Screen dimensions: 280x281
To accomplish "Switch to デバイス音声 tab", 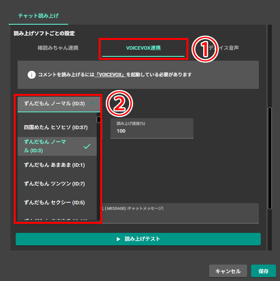I will coord(224,48).
